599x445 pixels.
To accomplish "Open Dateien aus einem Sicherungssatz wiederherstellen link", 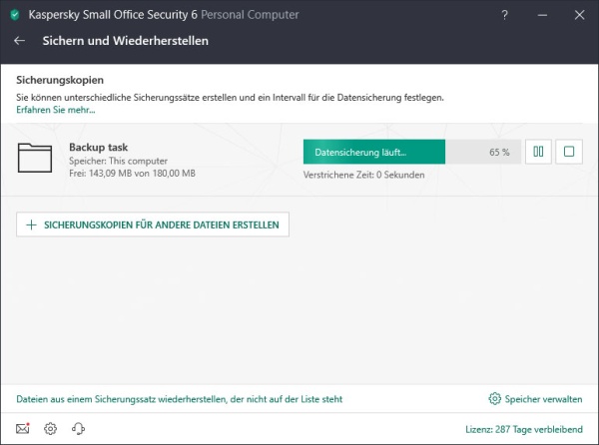I will [x=179, y=399].
